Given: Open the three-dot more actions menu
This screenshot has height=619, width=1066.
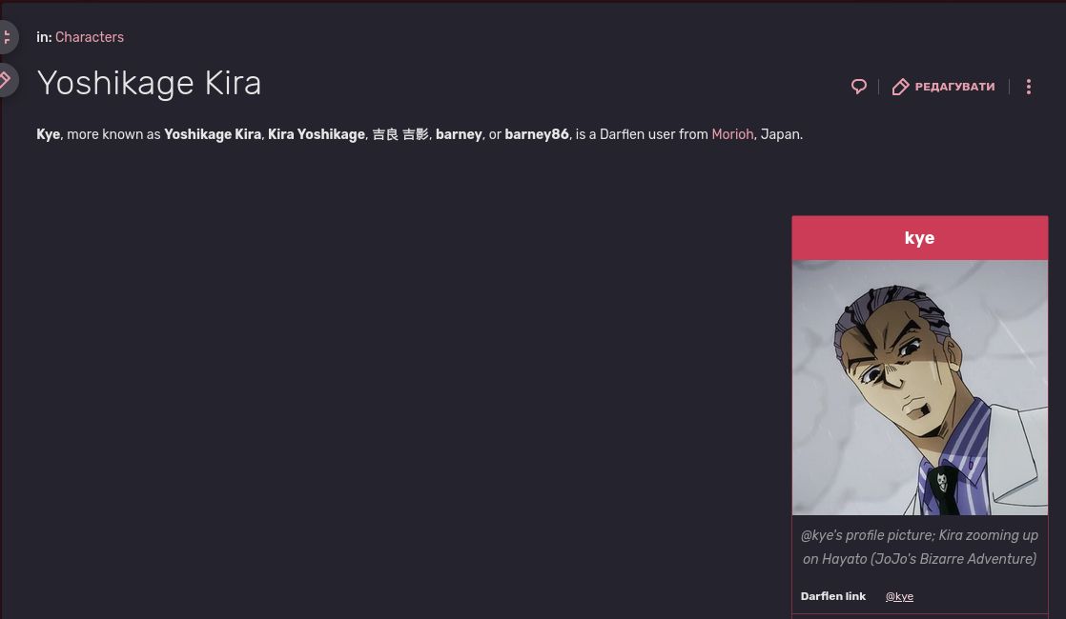Looking at the screenshot, I should 1029,87.
